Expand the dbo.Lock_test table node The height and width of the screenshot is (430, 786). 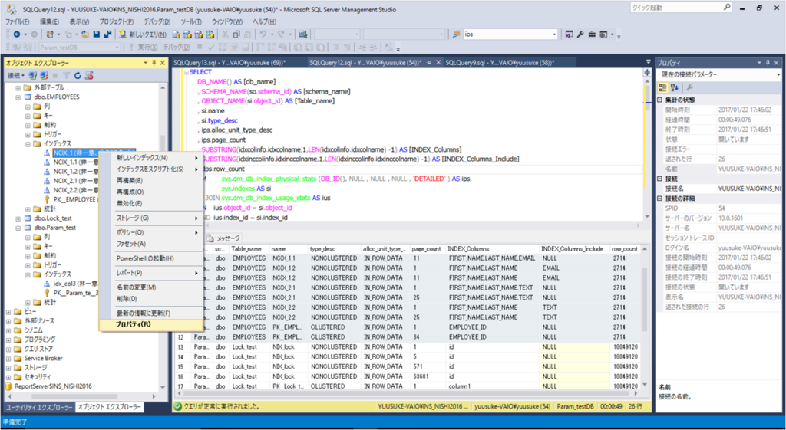(18, 218)
